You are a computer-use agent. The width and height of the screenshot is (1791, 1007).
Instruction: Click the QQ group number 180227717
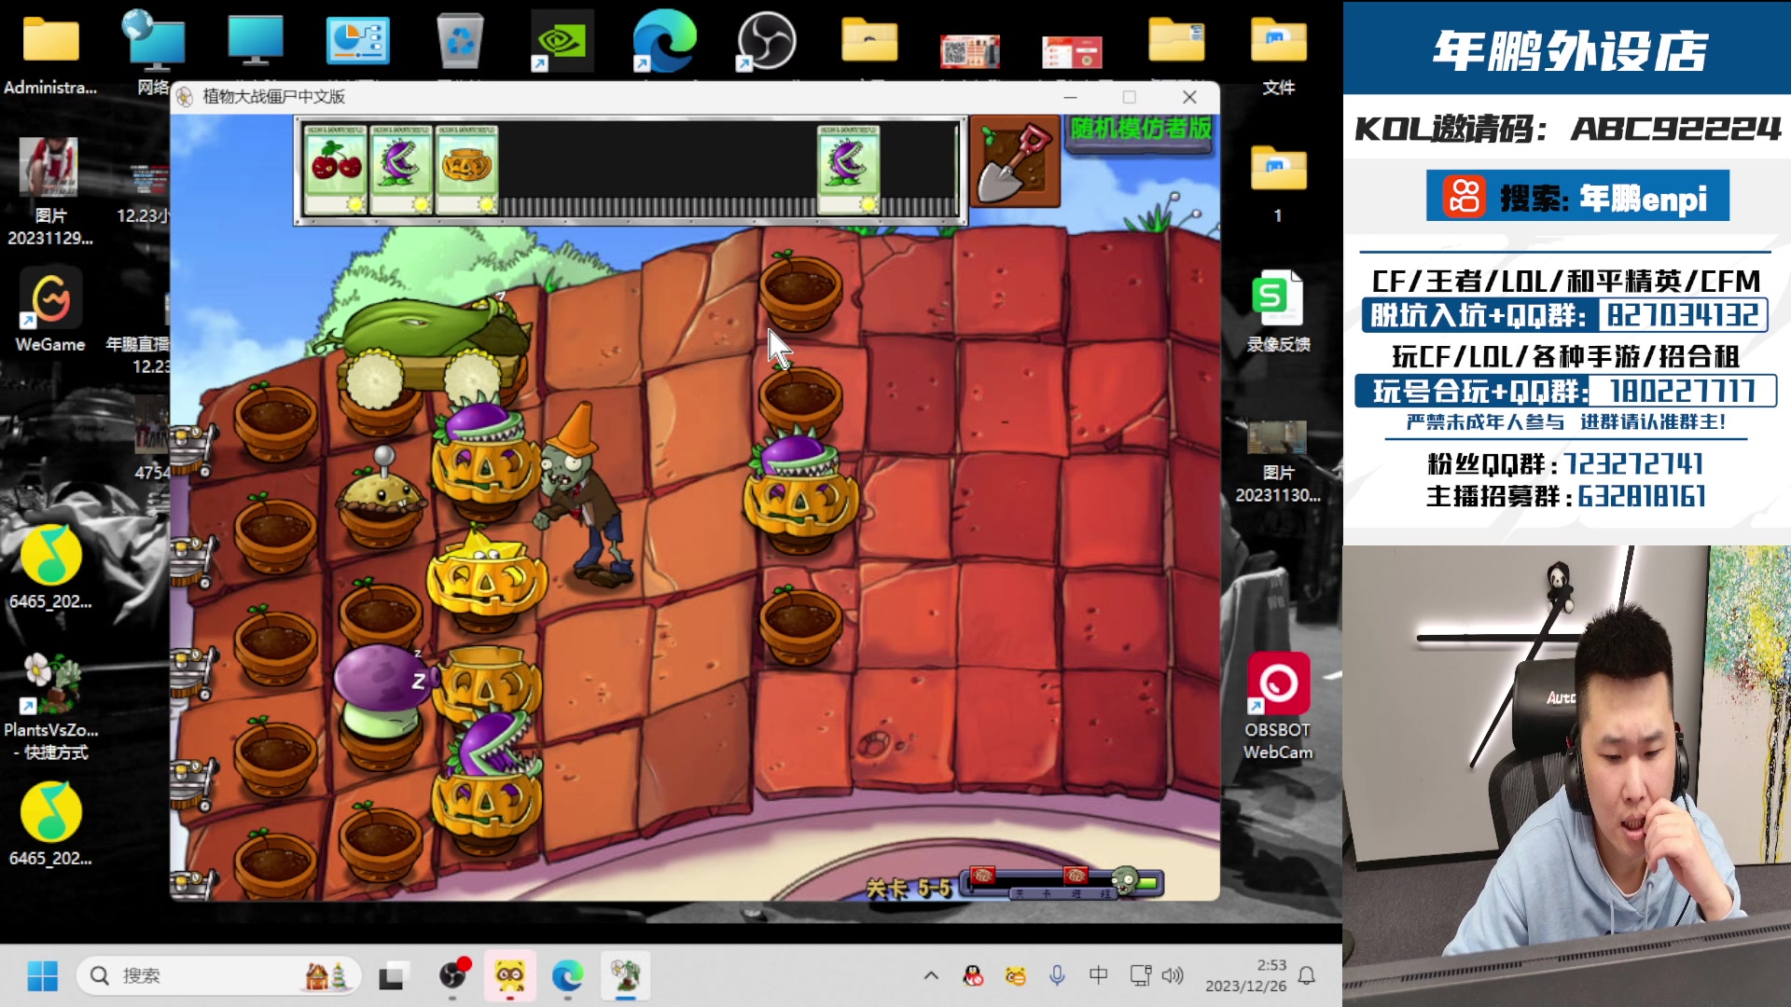(1684, 391)
